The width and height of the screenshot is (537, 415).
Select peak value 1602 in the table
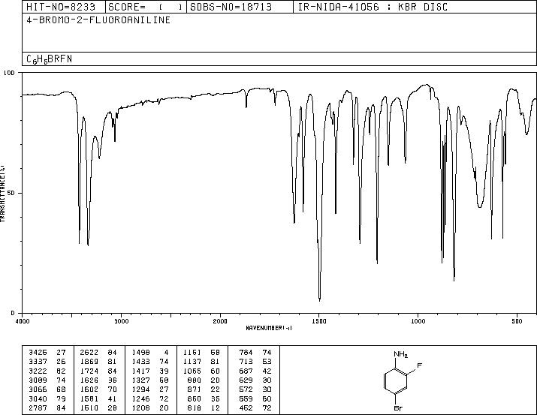[89, 389]
